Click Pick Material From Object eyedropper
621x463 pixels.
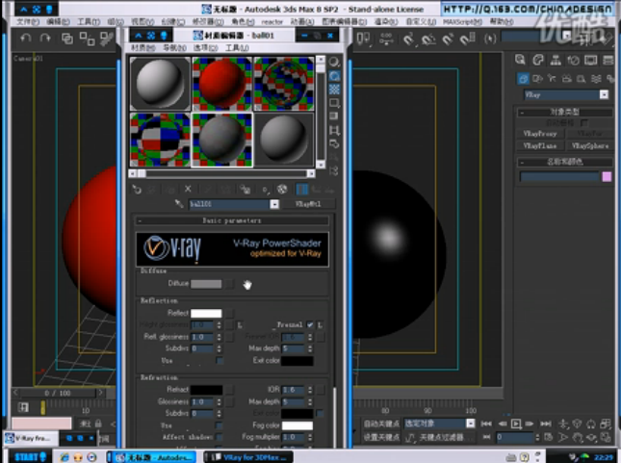pyautogui.click(x=179, y=203)
